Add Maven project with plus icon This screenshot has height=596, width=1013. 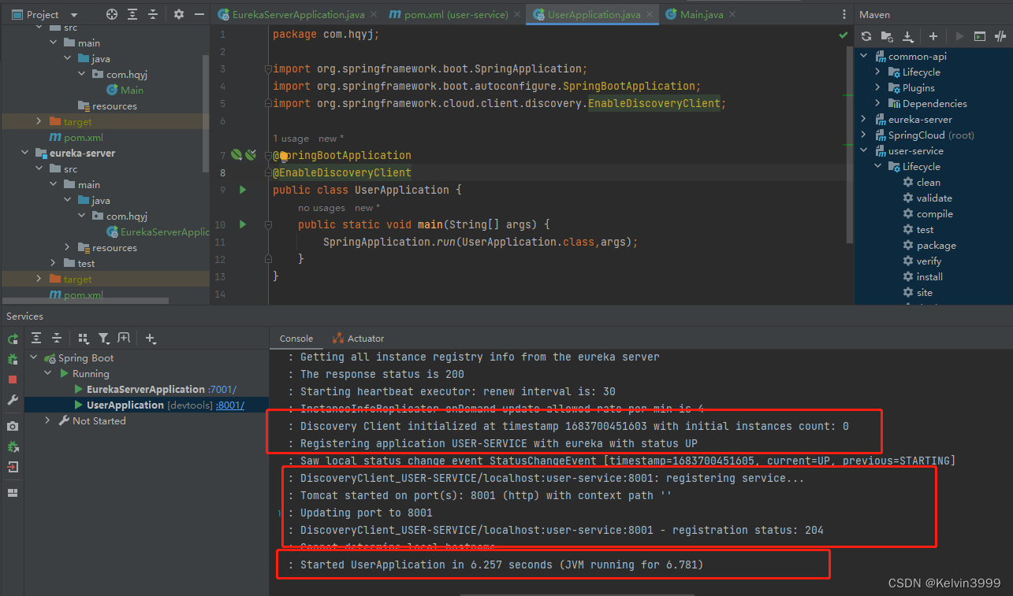point(933,36)
